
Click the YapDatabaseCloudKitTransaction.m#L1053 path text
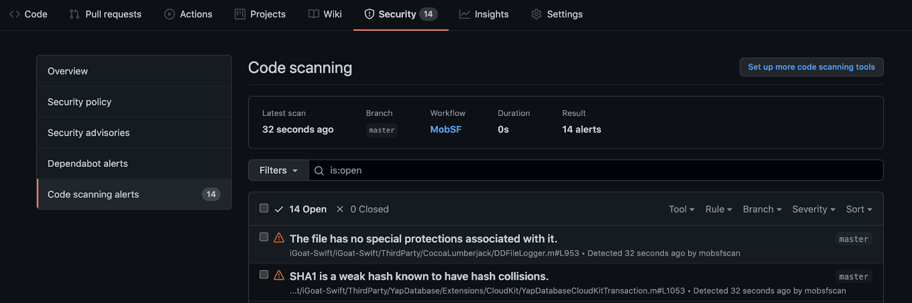click(487, 291)
